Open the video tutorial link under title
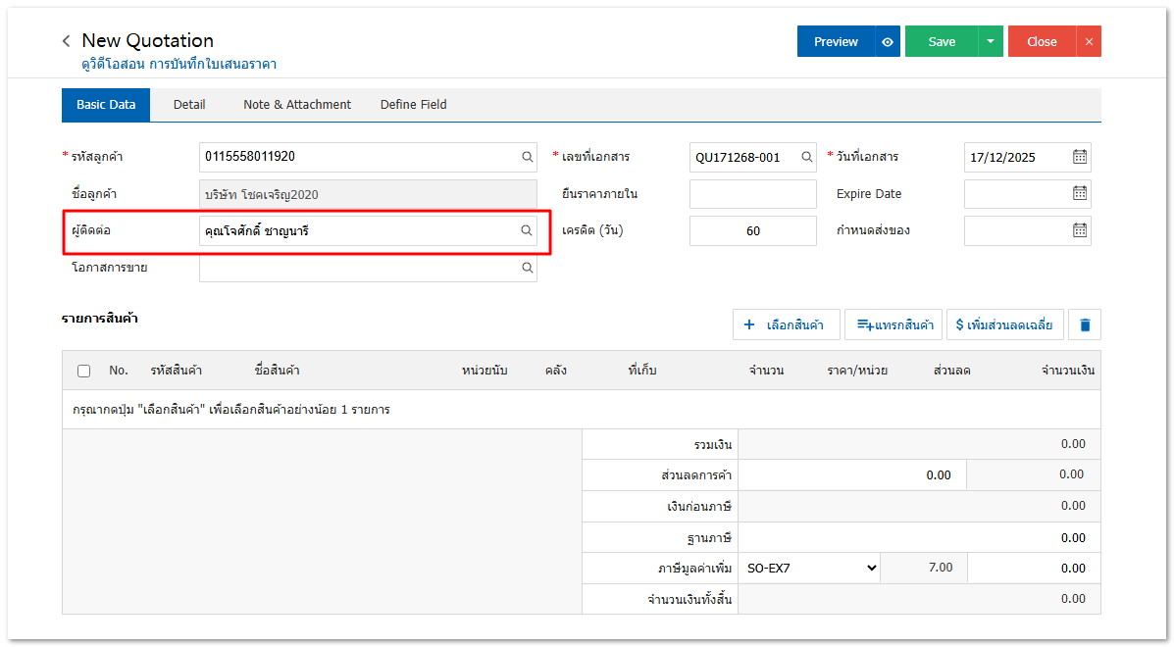Image resolution: width=1174 pixels, height=647 pixels. pos(179,65)
